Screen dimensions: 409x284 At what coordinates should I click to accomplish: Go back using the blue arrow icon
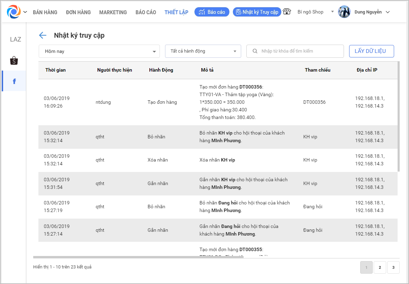[x=43, y=35]
